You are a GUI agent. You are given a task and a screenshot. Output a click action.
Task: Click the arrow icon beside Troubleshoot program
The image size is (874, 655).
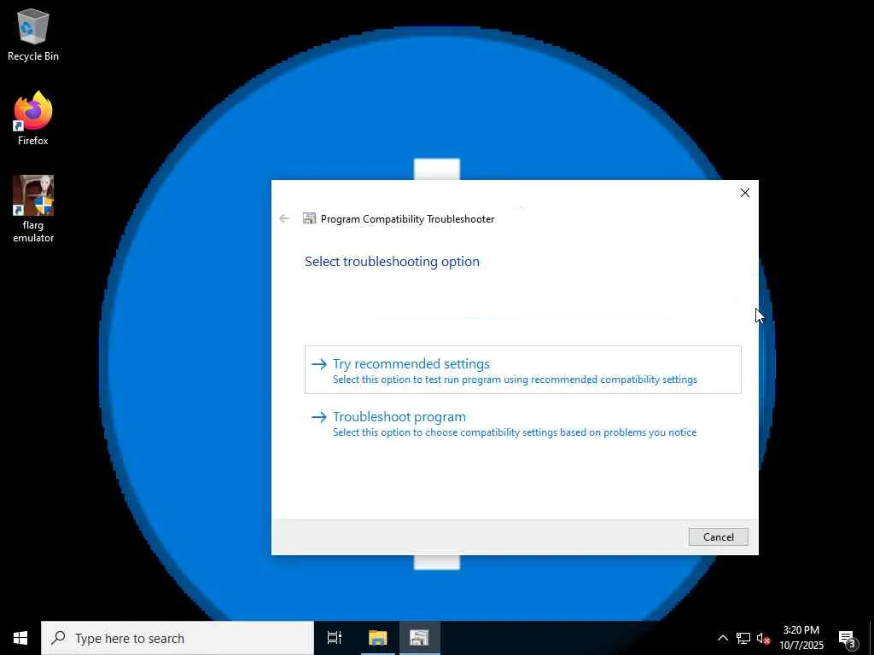click(319, 417)
